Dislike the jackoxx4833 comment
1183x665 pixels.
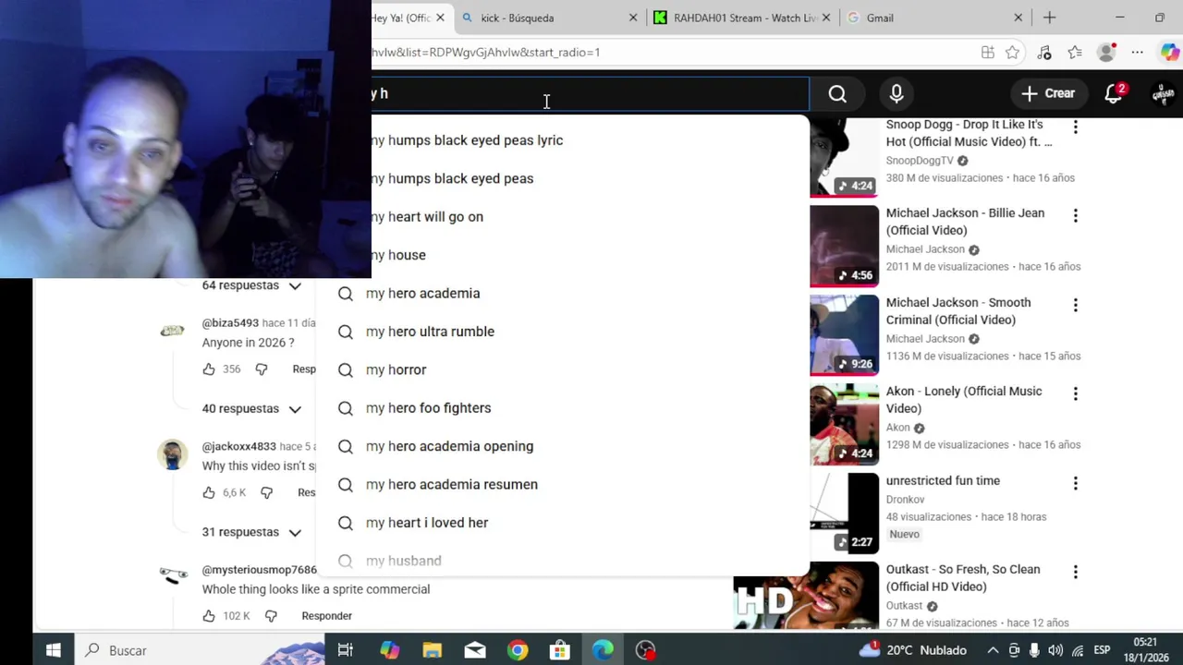coord(266,492)
